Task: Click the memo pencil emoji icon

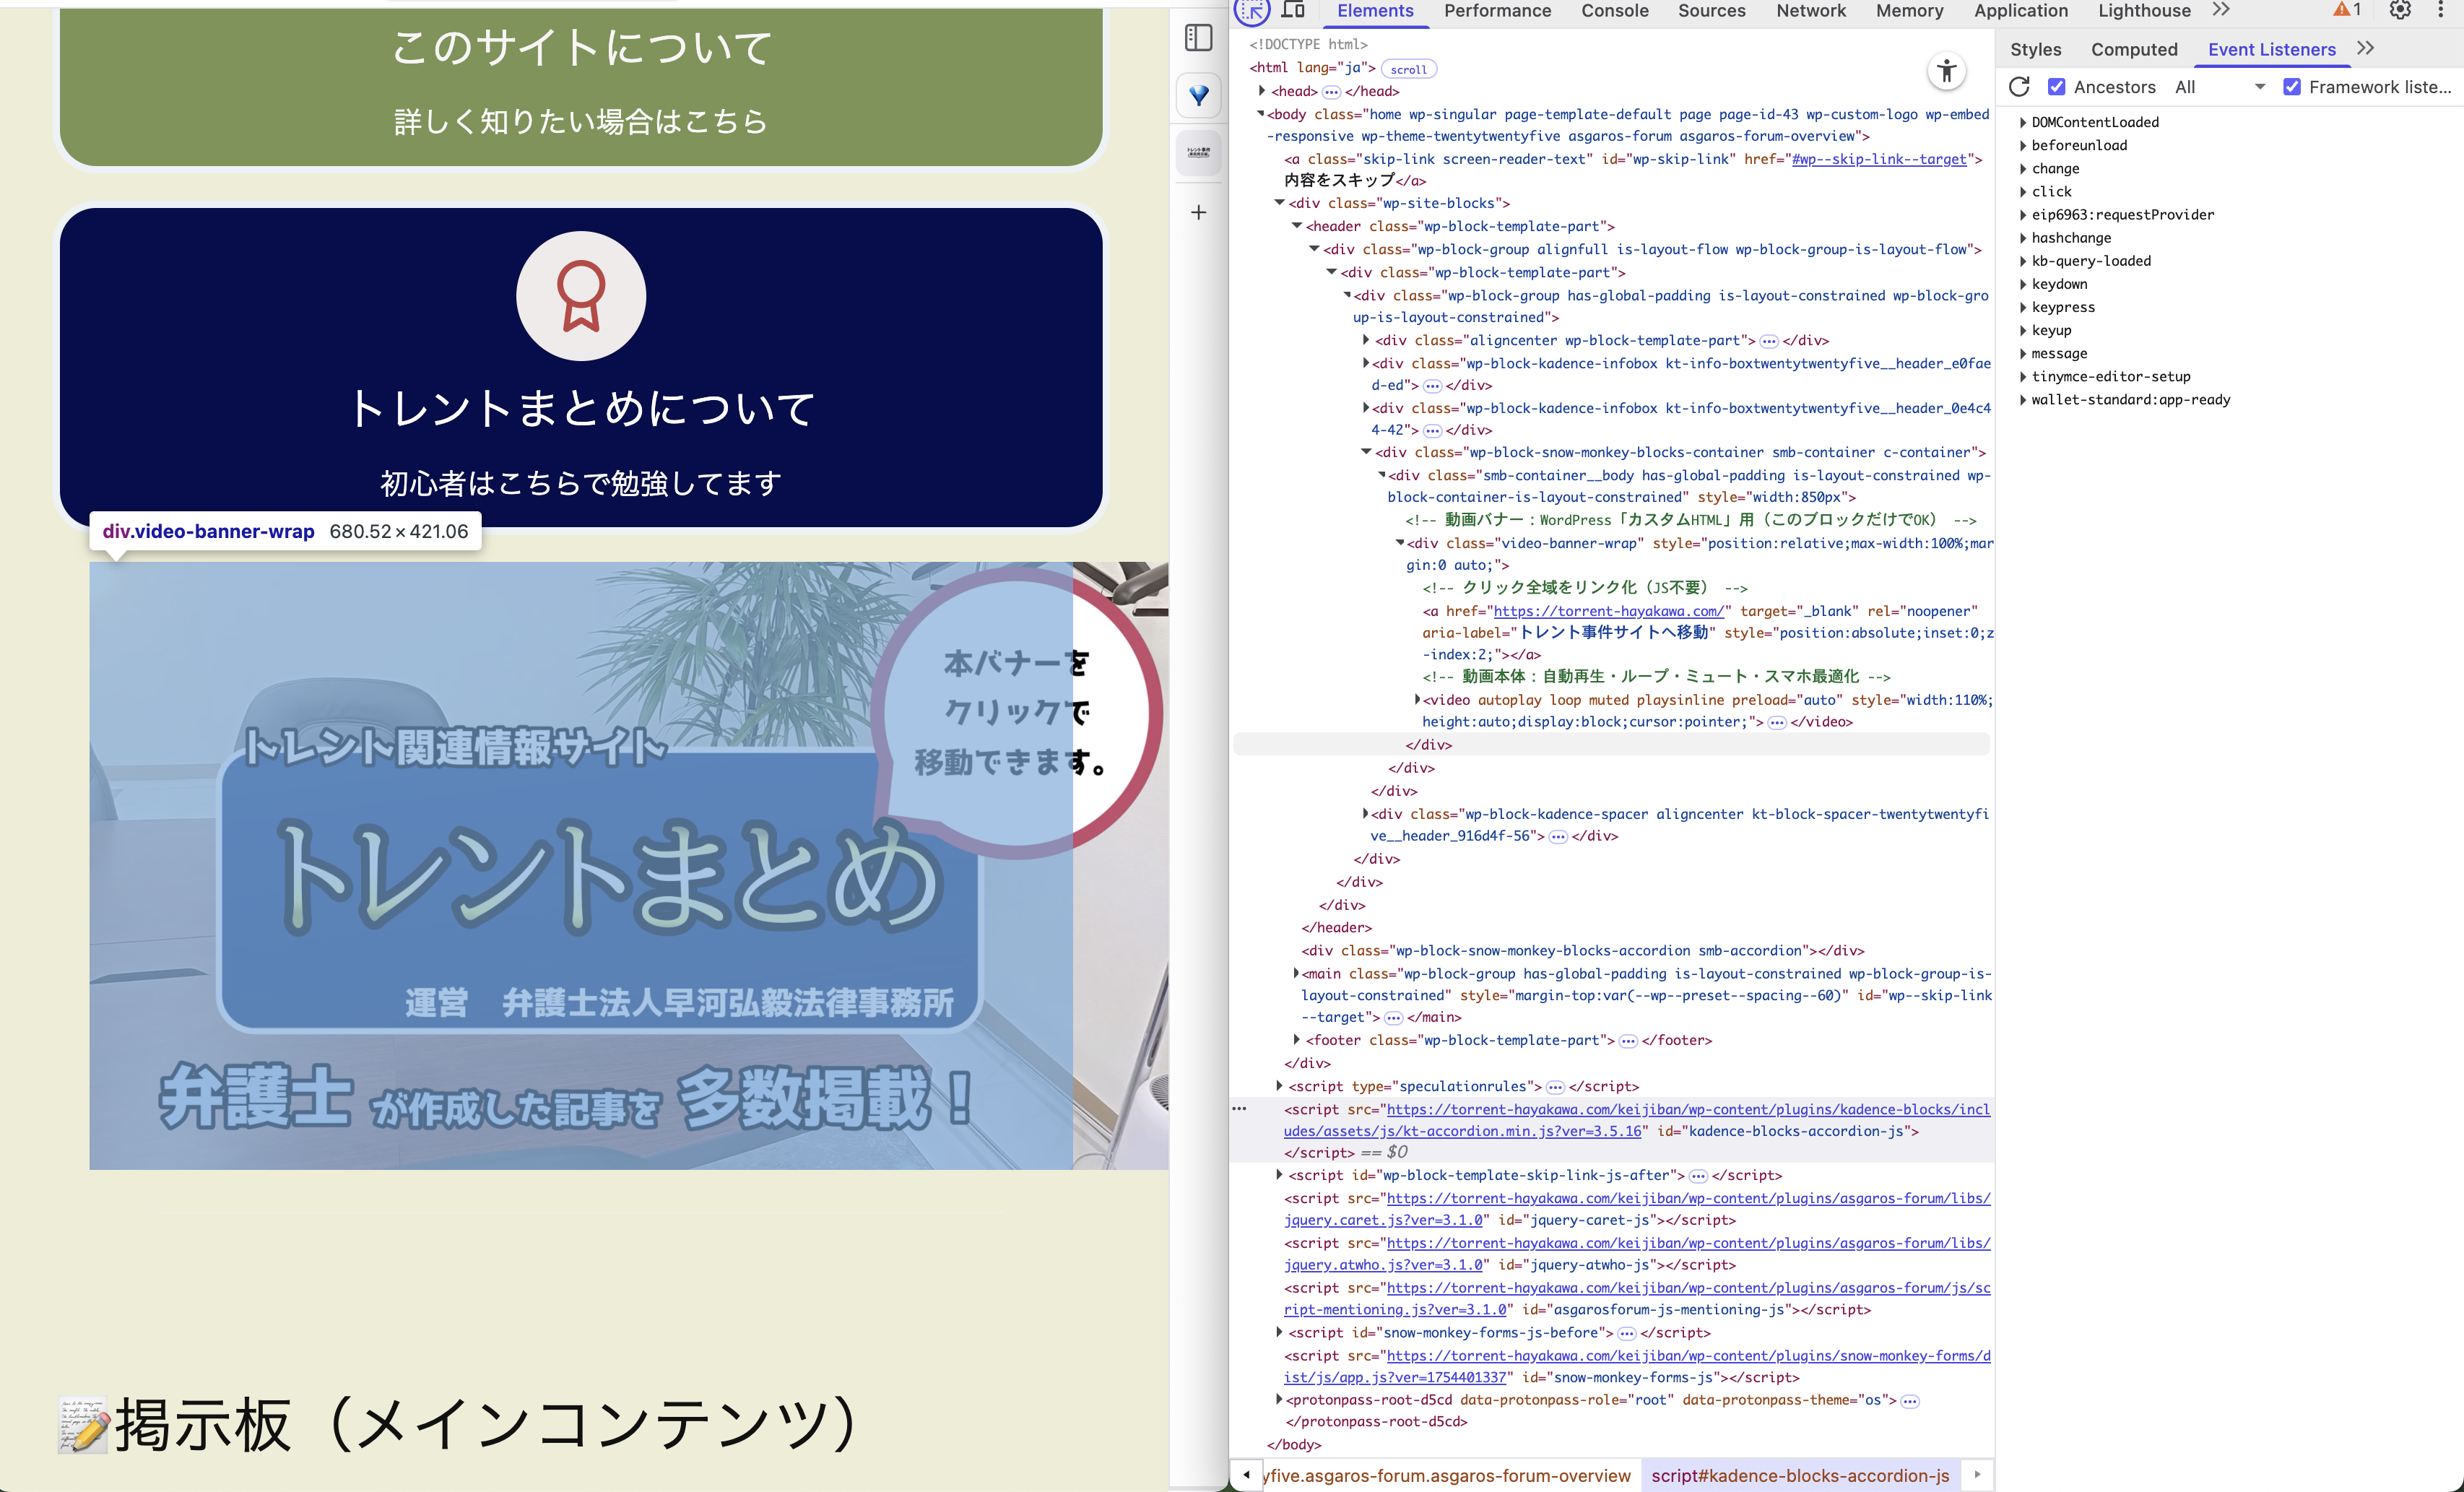Action: 83,1424
